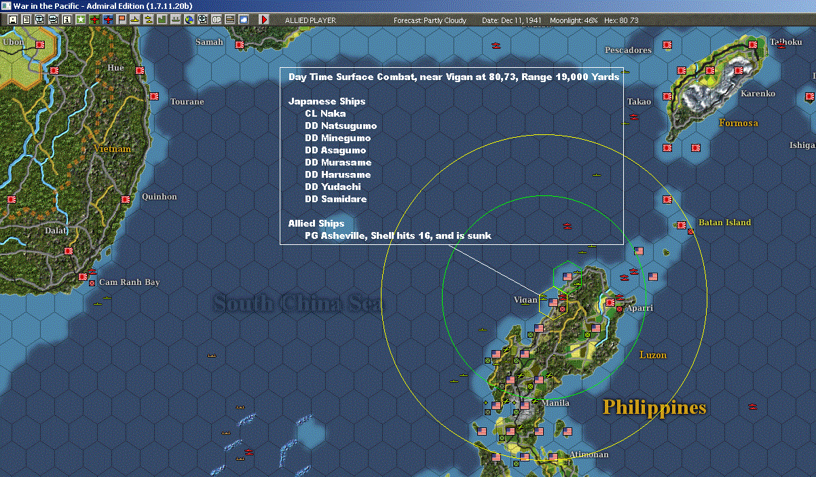Click the film strip toolbar icon
The image size is (816, 477).
(230, 20)
